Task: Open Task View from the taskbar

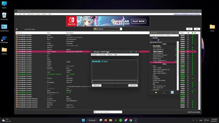Action: 101,120
